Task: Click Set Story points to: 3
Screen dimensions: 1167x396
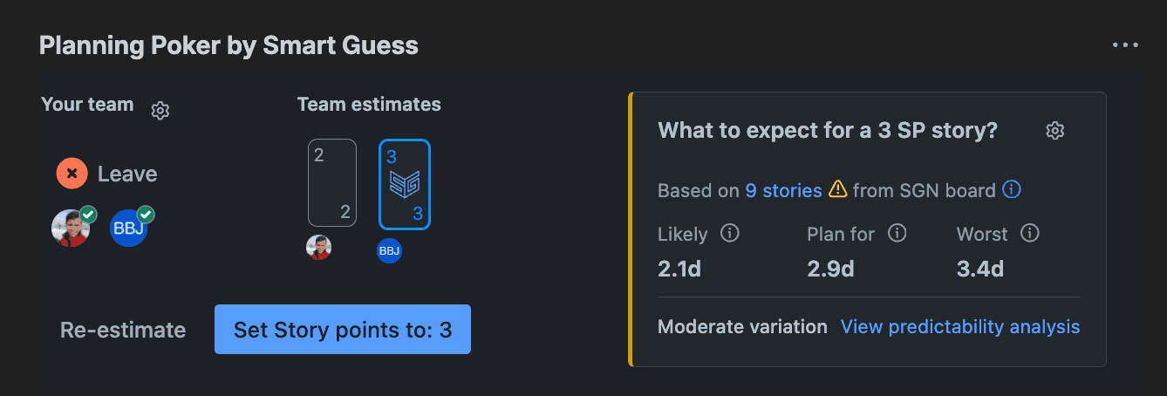Action: tap(342, 330)
